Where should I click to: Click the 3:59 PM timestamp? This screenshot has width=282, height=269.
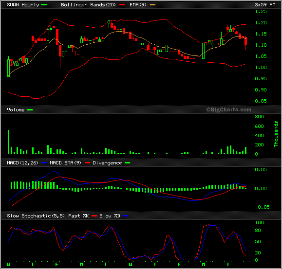[x=265, y=5]
